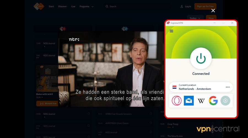Image resolution: width=248 pixels, height=138 pixels.
Task: Click the Log in link
Action: [188, 7]
